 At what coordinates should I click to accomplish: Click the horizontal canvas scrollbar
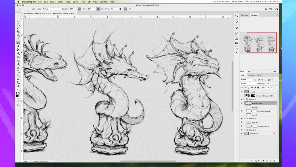(x=148, y=161)
